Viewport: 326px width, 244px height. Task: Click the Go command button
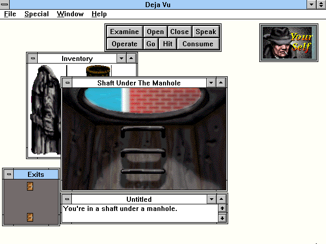[x=151, y=44]
